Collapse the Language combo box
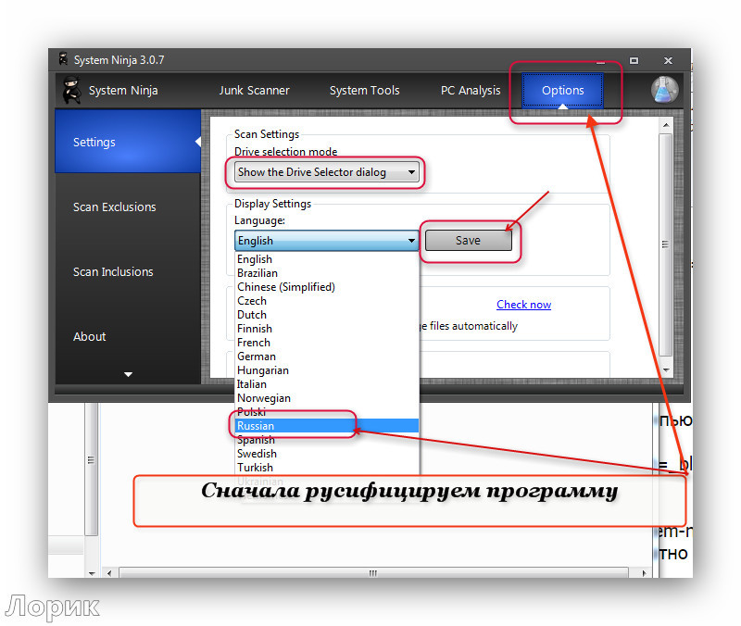Screen dimensions: 741x626 pos(326,241)
